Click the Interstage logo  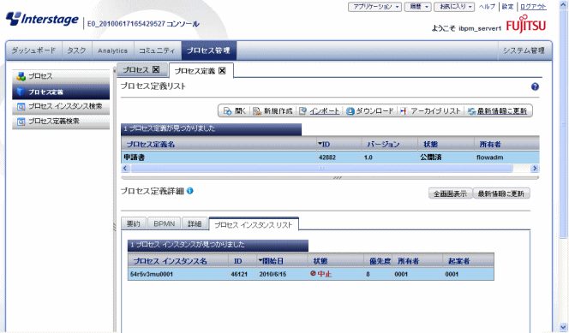click(x=42, y=19)
